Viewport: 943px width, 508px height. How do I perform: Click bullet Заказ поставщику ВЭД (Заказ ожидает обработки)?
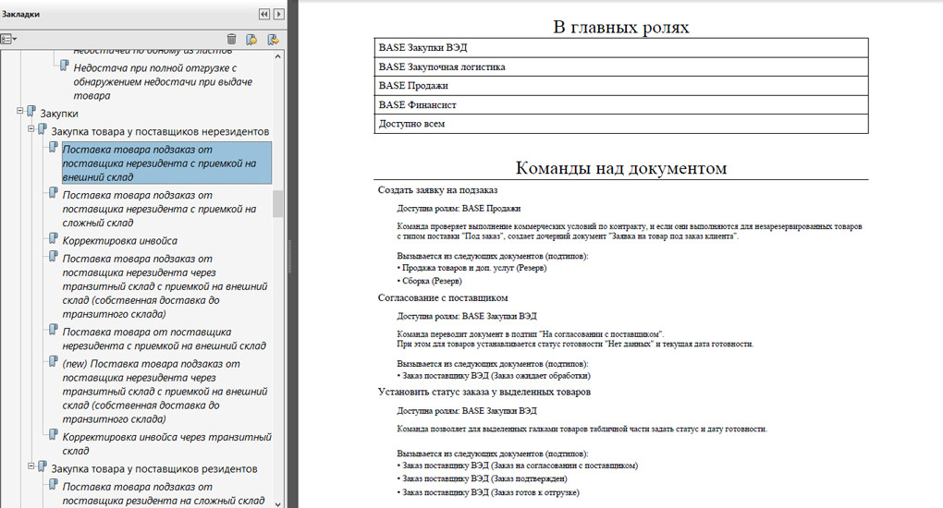(x=494, y=376)
